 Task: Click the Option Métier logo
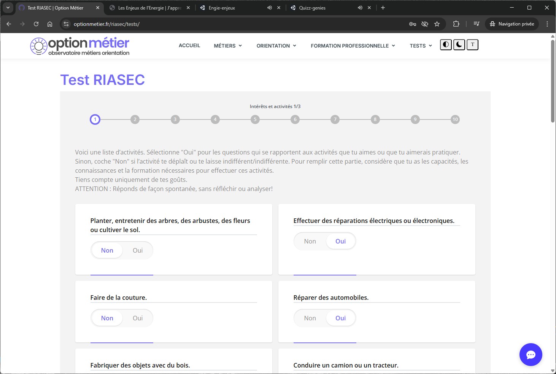80,46
